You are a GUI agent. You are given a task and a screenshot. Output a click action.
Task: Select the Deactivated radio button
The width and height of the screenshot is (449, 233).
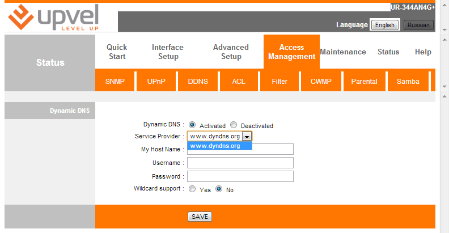(234, 125)
